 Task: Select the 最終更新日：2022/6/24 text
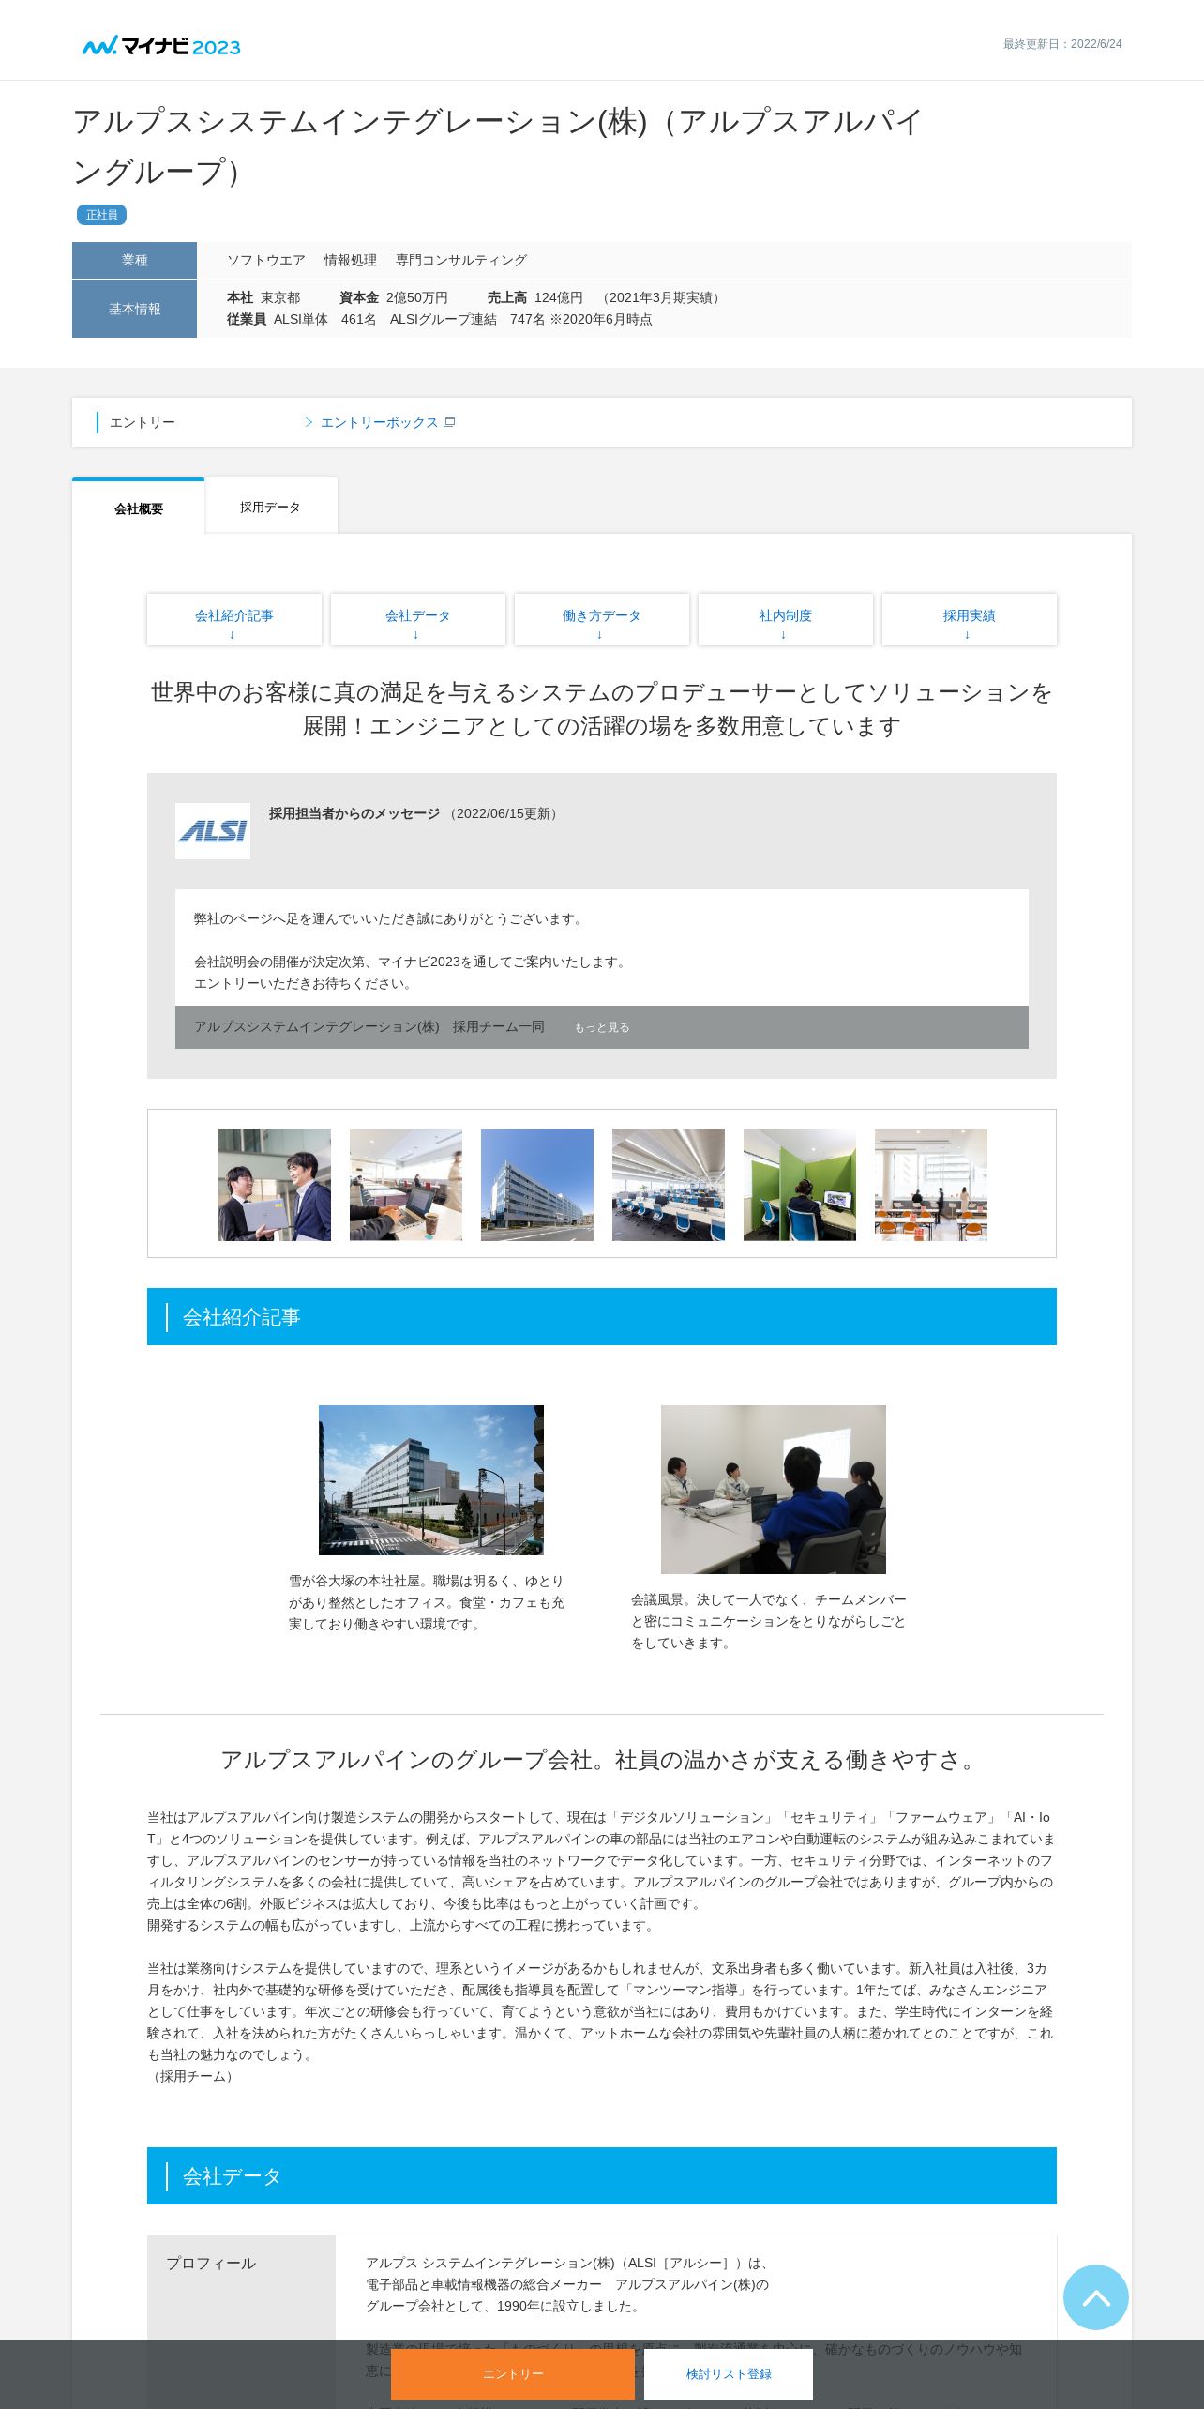point(1062,44)
